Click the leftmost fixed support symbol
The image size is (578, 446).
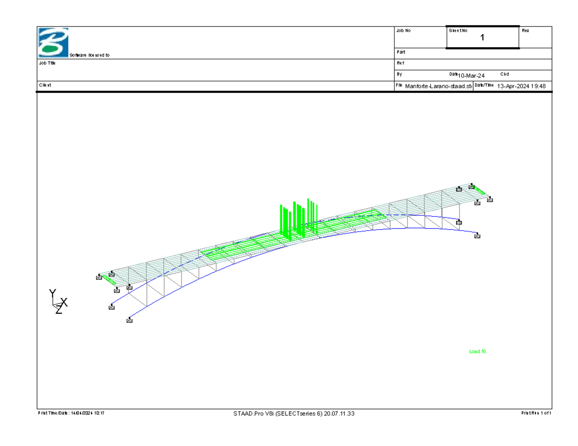click(99, 277)
